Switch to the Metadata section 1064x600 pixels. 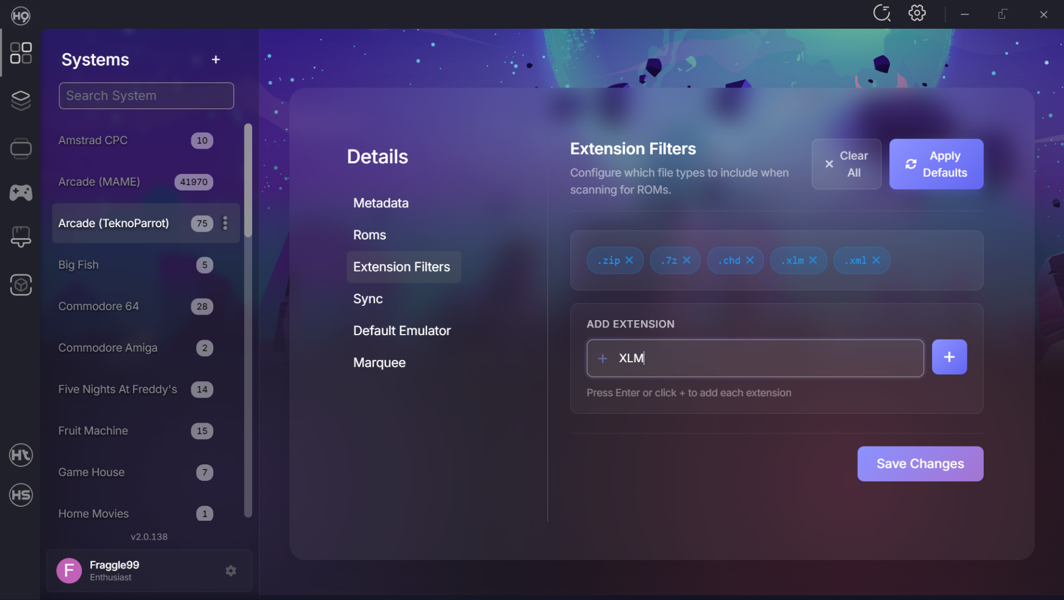[381, 203]
